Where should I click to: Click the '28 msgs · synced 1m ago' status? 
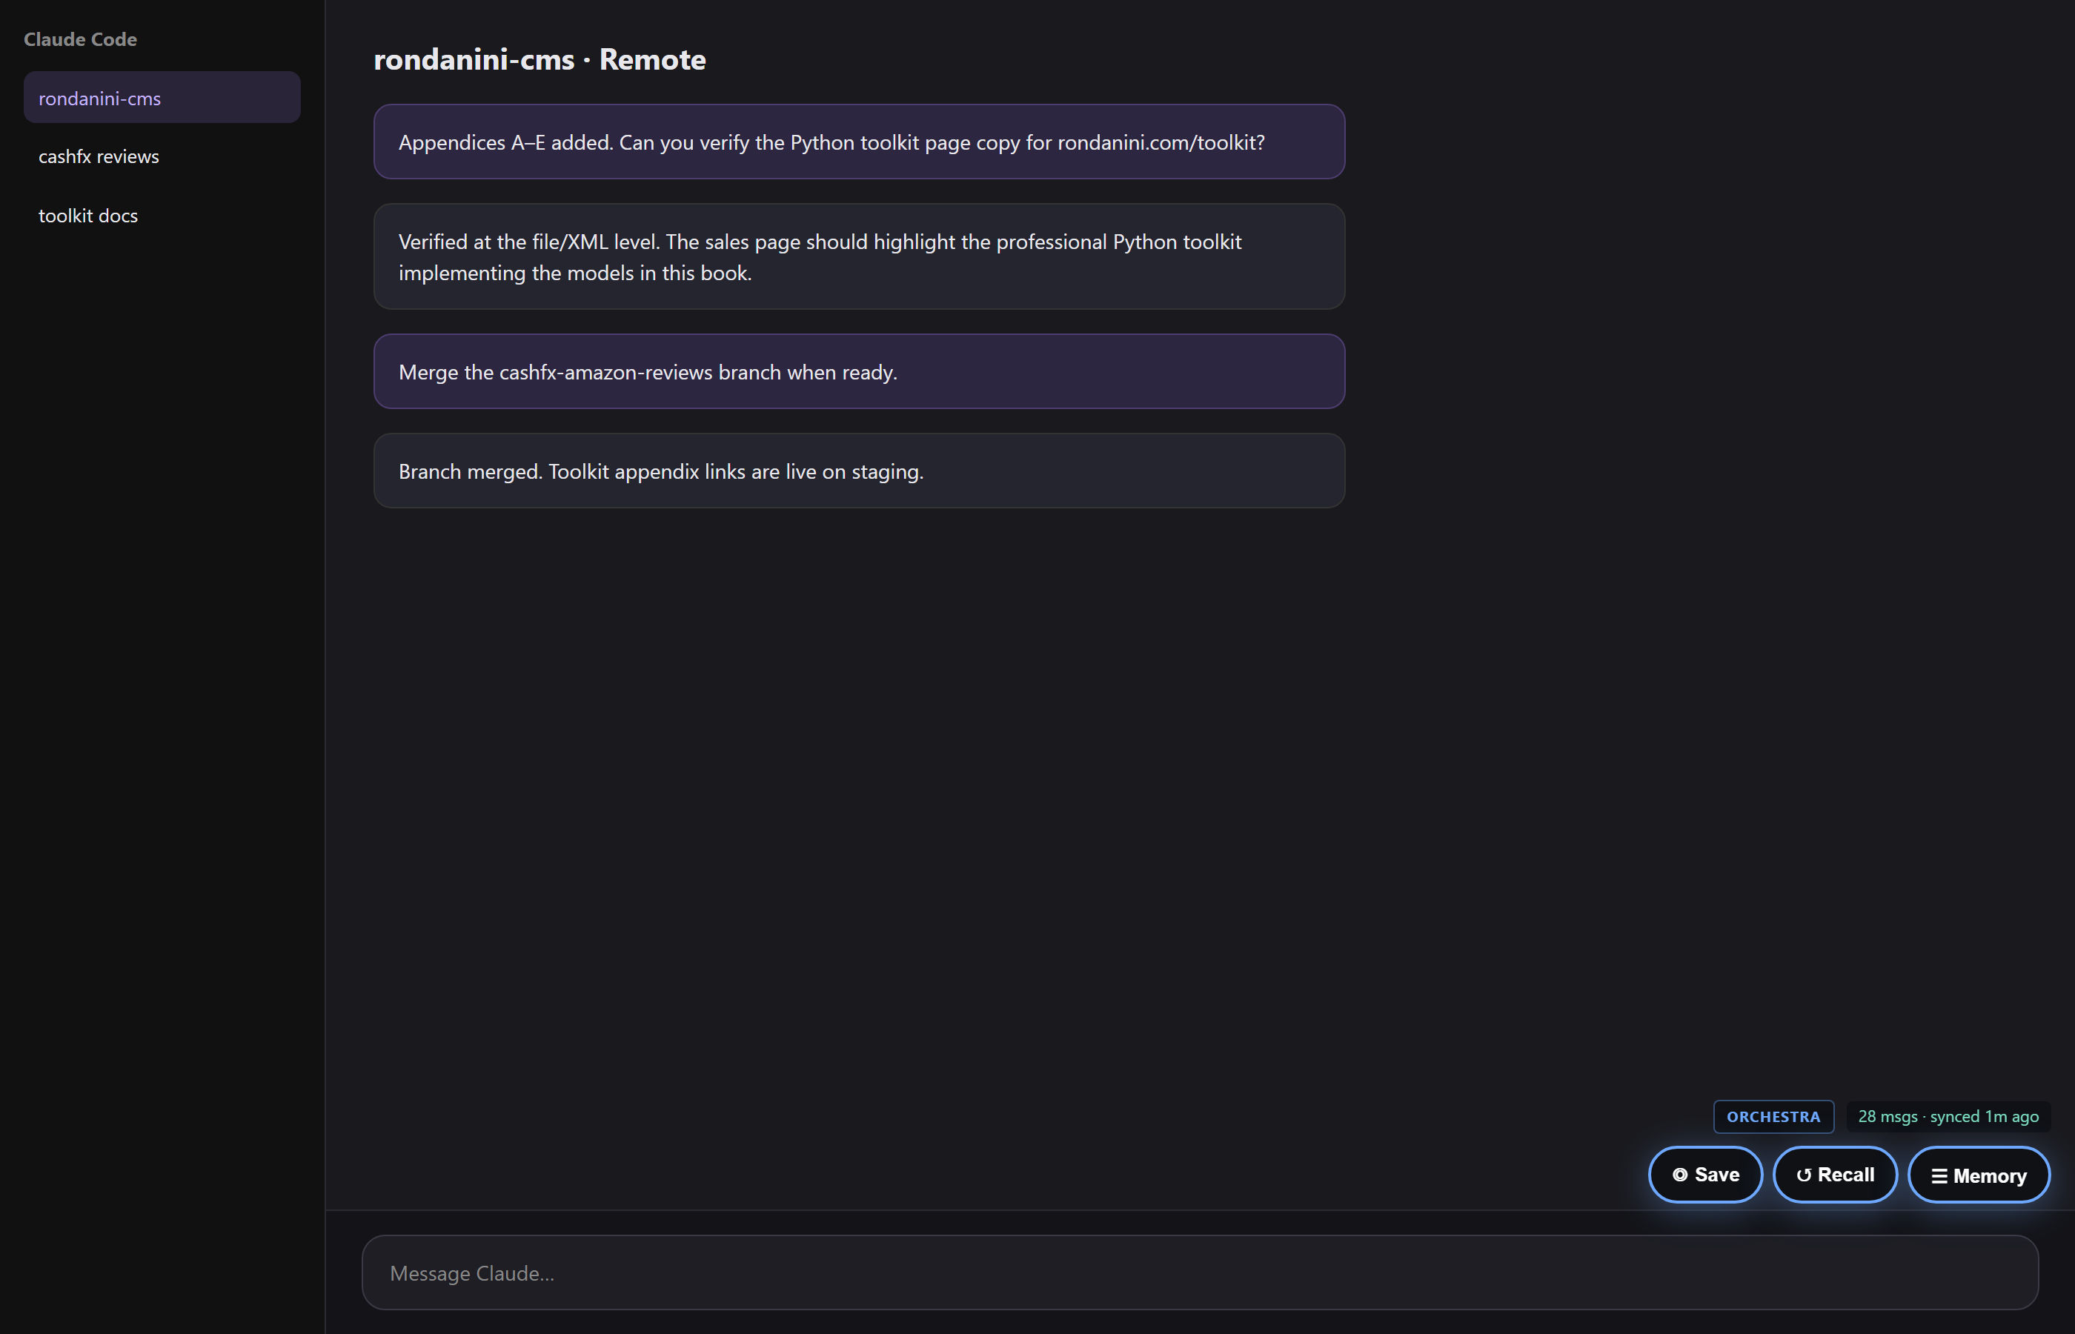click(1948, 1117)
